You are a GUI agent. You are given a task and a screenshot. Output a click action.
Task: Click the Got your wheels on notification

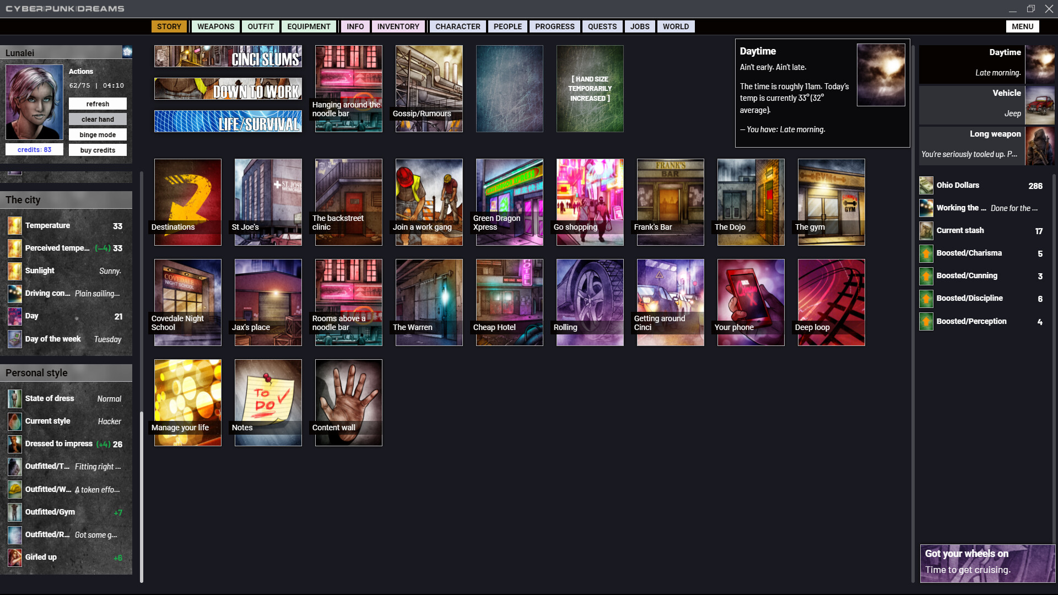pos(987,562)
